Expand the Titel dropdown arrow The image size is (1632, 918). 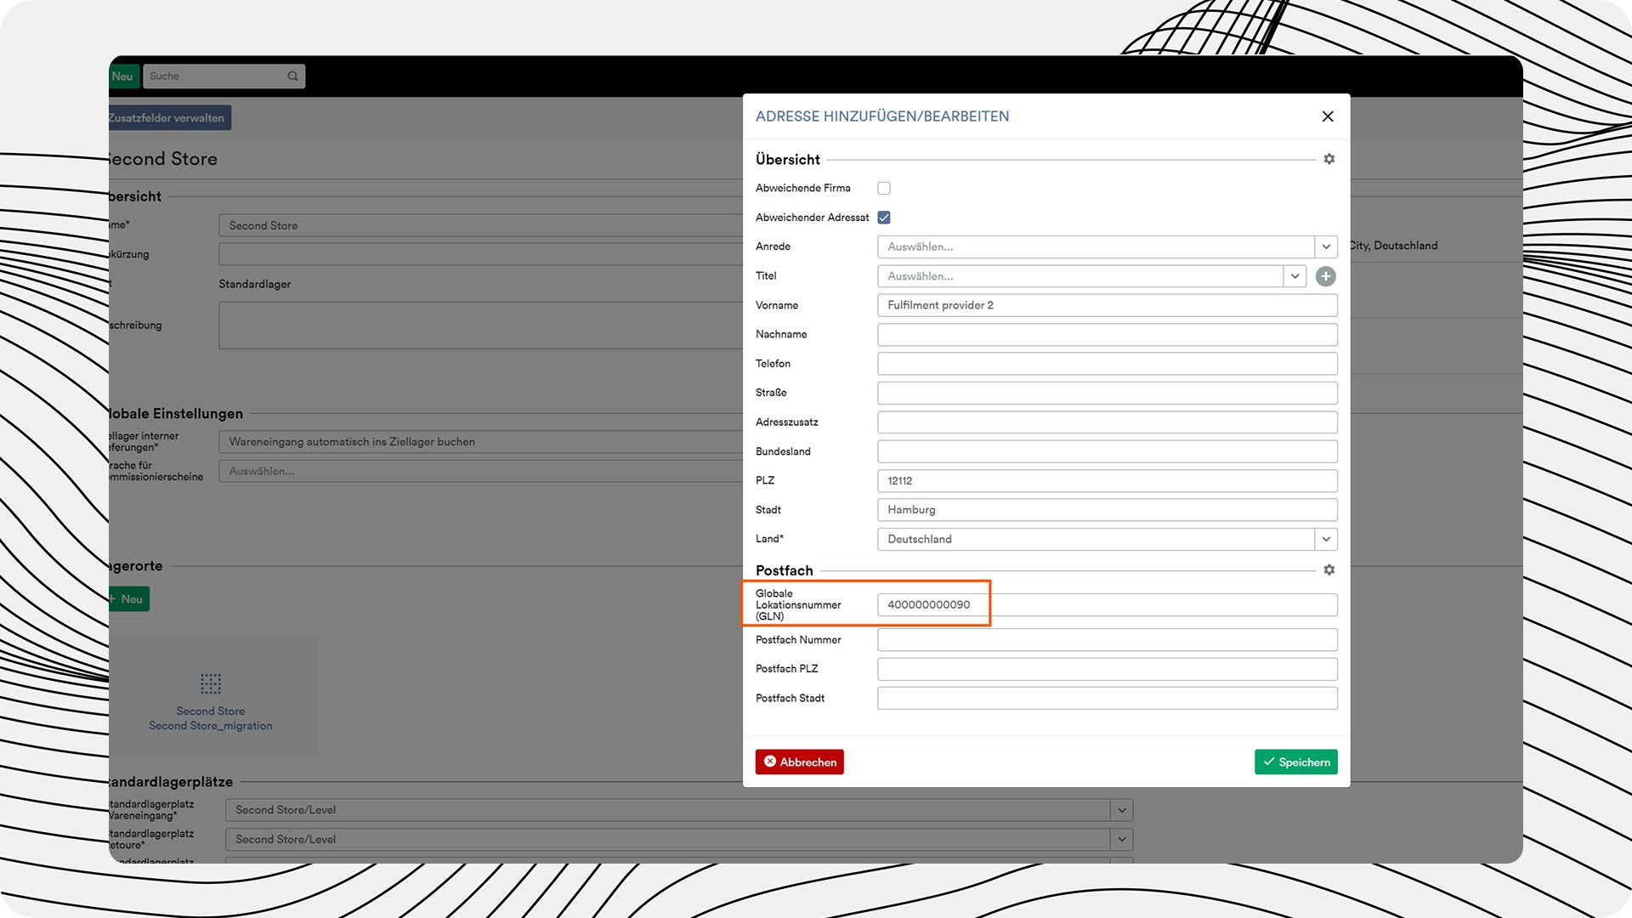1294,276
